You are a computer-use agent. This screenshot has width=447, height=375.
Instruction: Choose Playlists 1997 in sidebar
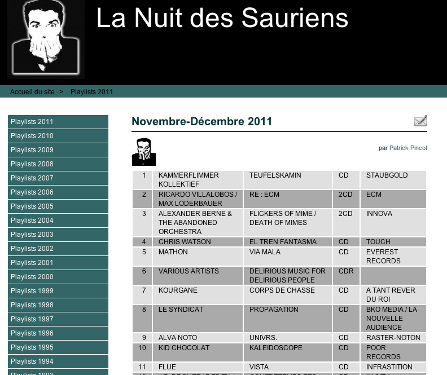[x=58, y=319]
